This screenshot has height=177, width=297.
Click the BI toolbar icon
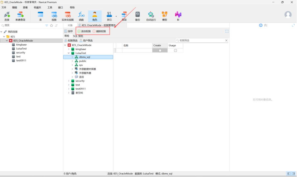coord(178,15)
